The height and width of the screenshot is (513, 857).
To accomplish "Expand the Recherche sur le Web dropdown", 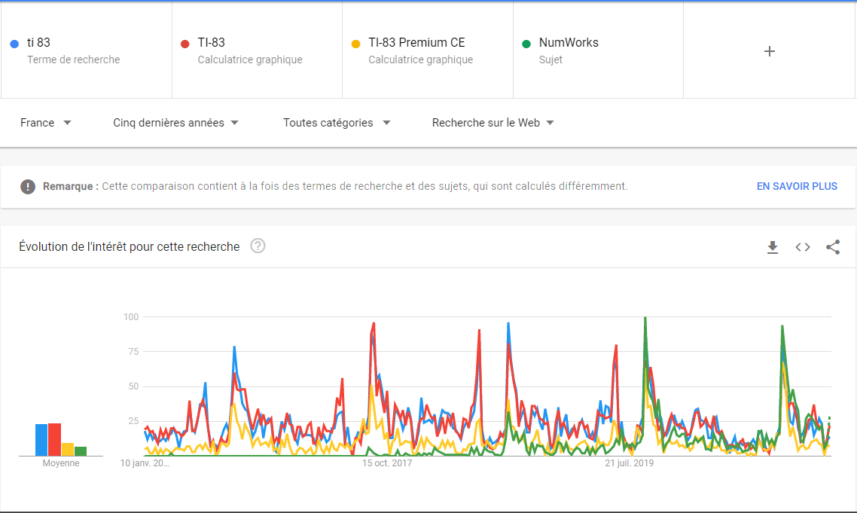I will 493,123.
